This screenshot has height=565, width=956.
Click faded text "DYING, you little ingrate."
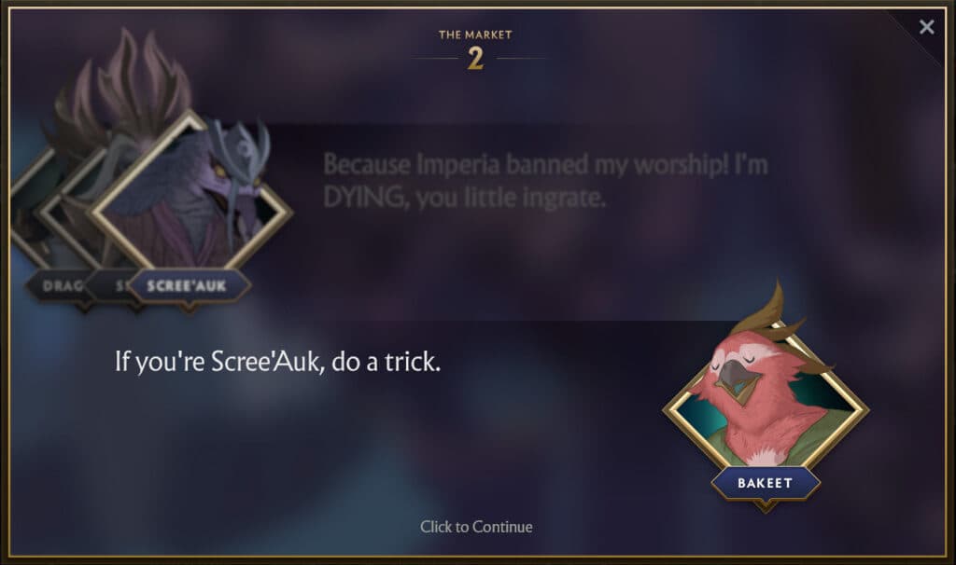click(465, 198)
